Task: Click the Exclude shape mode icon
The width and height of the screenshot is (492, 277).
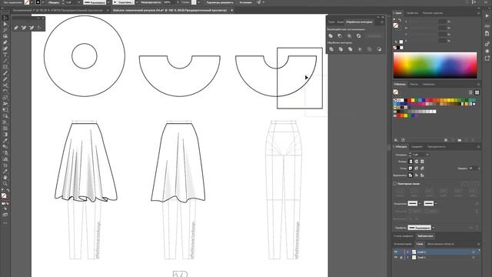Action: pyautogui.click(x=359, y=36)
